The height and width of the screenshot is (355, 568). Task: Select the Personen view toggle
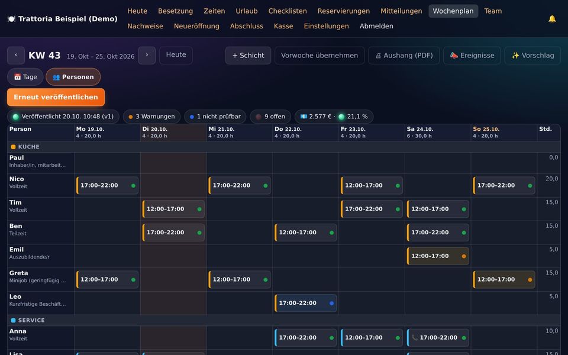pyautogui.click(x=73, y=77)
